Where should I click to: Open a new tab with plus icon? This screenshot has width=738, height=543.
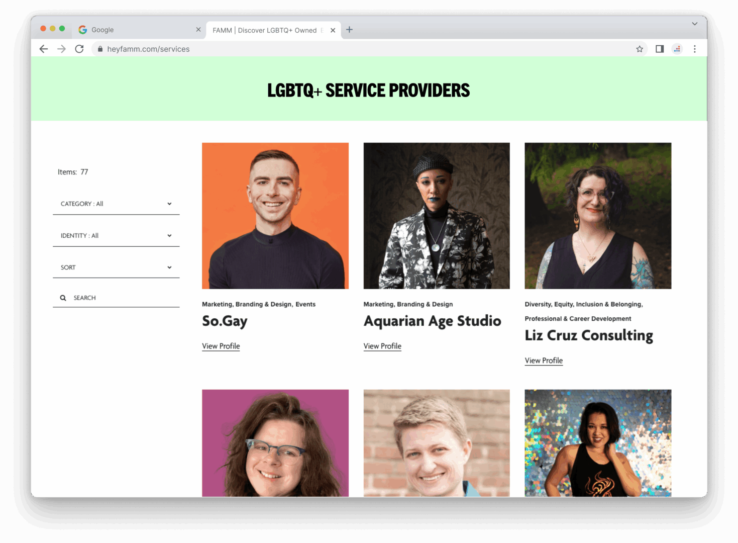tap(349, 30)
